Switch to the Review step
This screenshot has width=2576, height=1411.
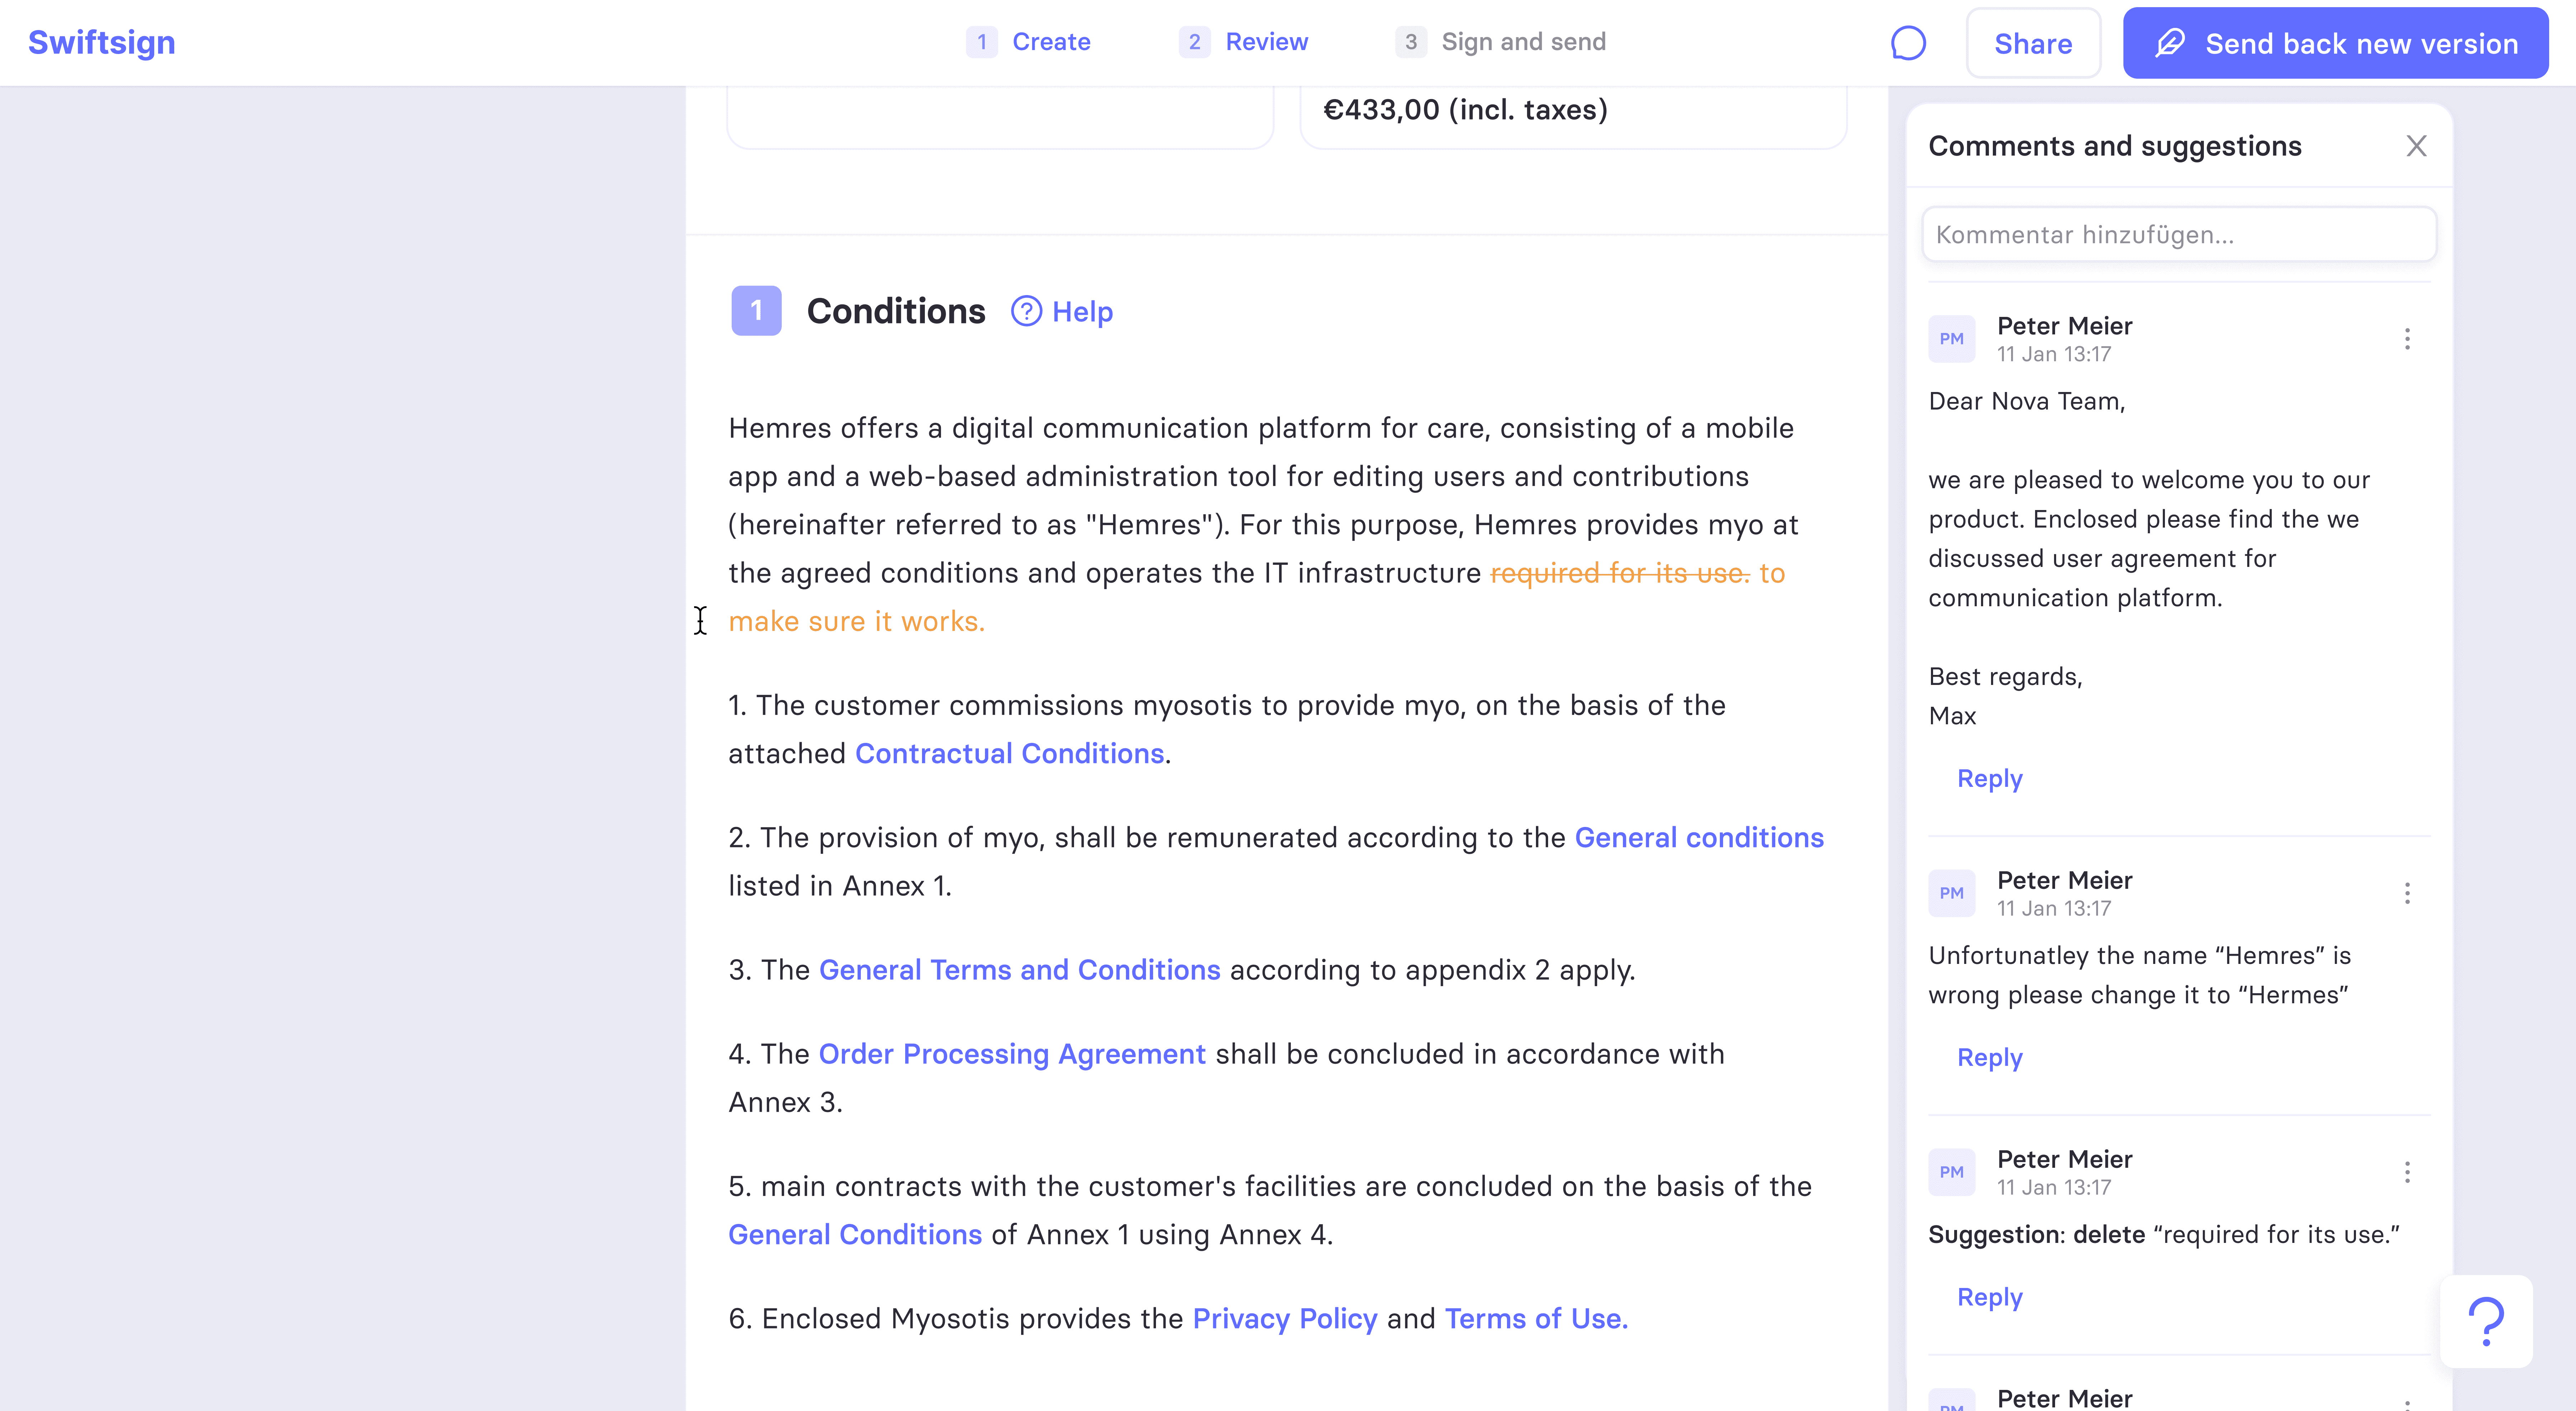pos(1244,42)
